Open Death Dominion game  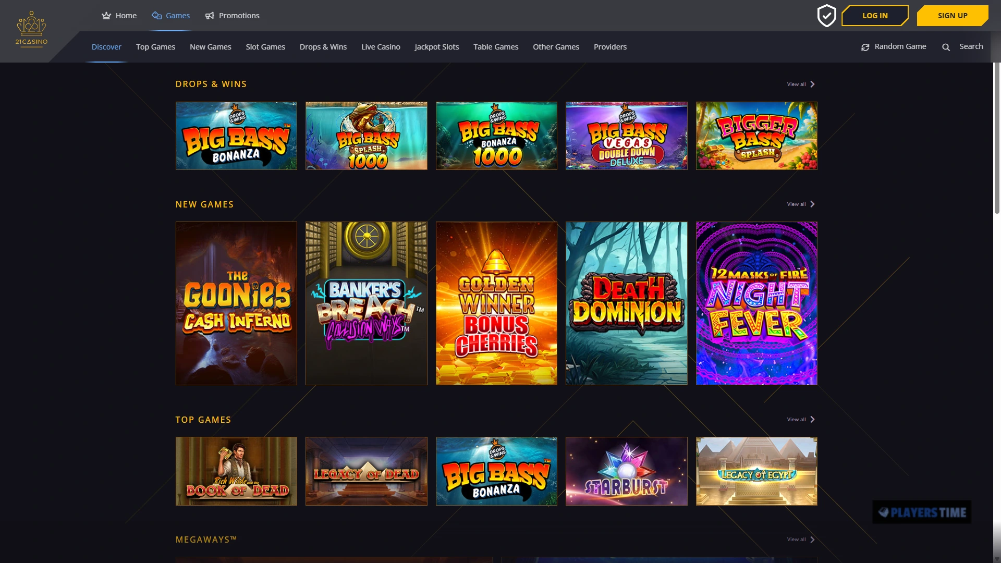pos(626,303)
